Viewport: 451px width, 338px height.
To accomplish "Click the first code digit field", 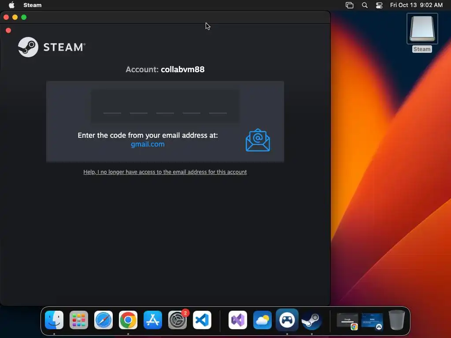I will [112, 107].
